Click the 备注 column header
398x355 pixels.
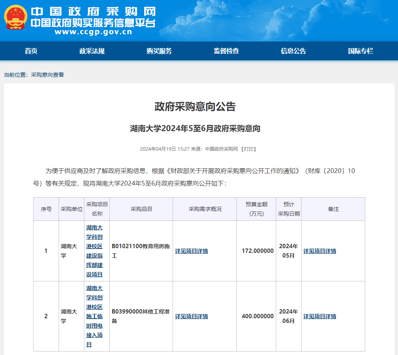point(333,209)
